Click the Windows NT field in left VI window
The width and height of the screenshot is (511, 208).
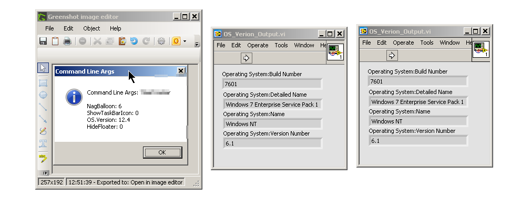tap(272, 123)
